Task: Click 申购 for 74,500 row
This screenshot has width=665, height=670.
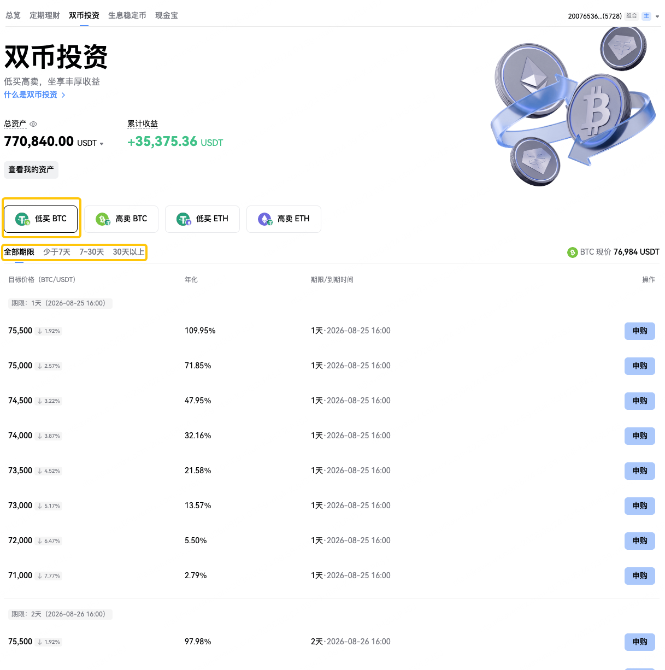Action: point(640,401)
